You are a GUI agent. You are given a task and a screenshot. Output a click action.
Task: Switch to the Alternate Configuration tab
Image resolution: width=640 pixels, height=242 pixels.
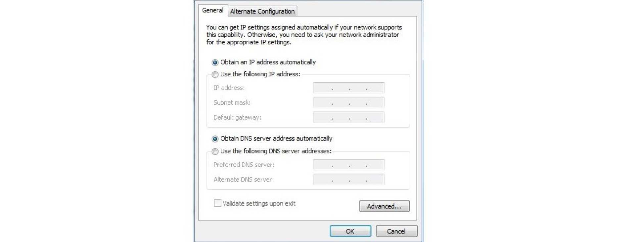pyautogui.click(x=262, y=11)
